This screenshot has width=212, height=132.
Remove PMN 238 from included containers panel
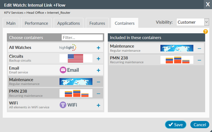pyautogui.click(x=199, y=60)
